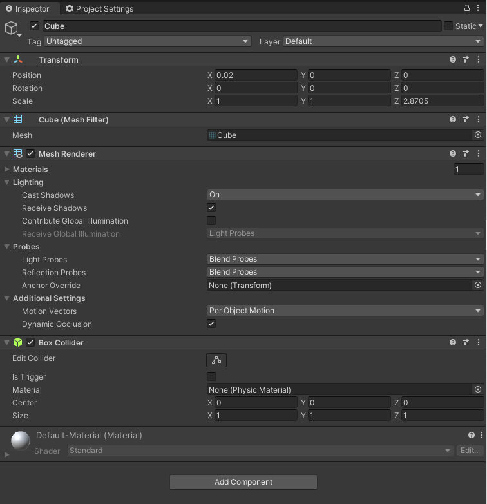Click the Position X field

click(256, 75)
